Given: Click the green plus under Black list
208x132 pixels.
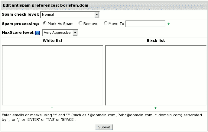Looking at the screenshot, I should coord(155,108).
